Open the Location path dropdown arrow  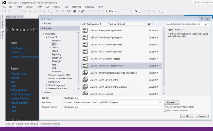click(x=160, y=103)
